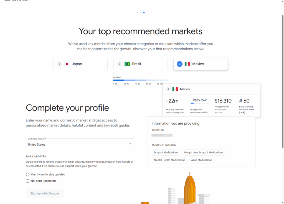Expand the Brazil market card details
The image size is (284, 204).
[140, 64]
